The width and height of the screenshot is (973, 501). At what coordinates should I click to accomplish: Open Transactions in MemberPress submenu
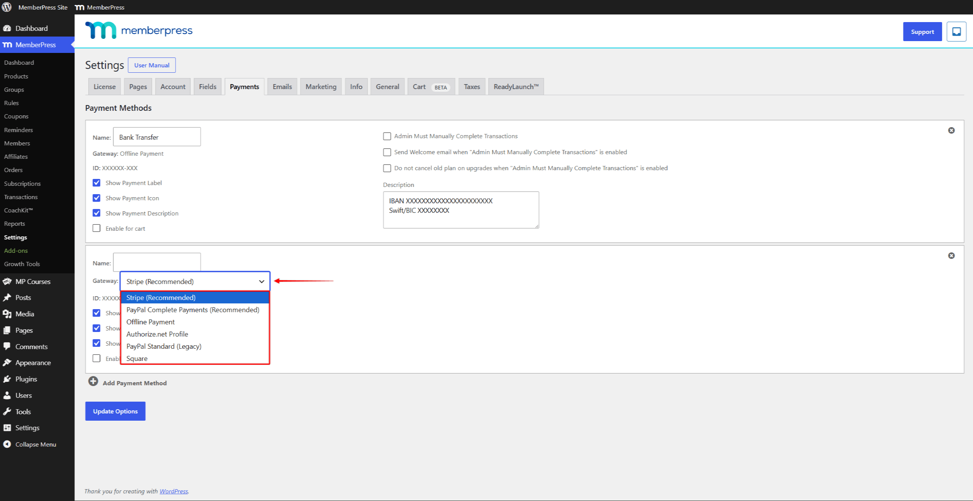[21, 197]
